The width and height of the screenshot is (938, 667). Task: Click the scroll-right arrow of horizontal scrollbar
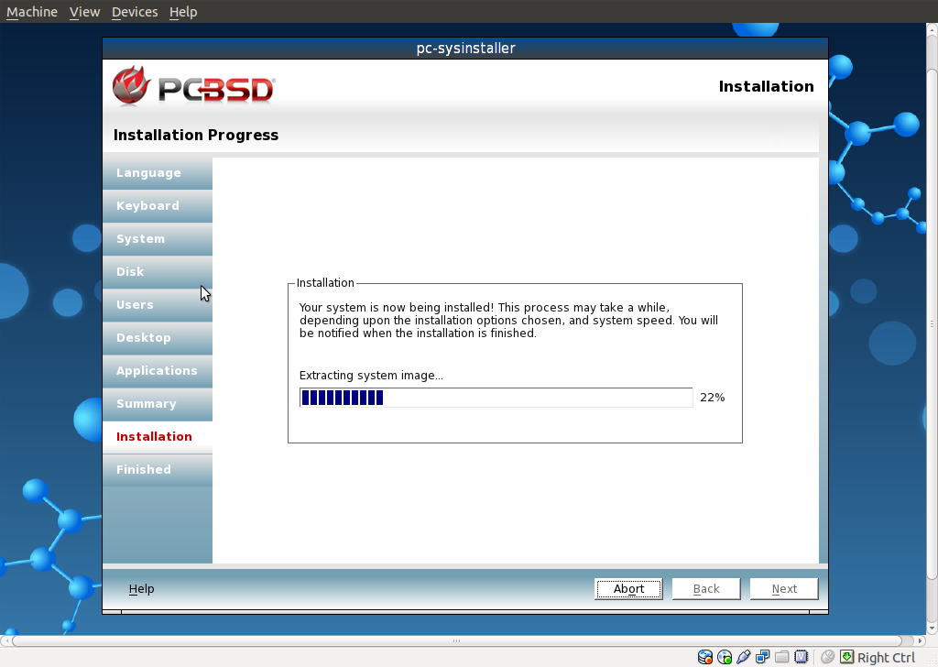[921, 640]
